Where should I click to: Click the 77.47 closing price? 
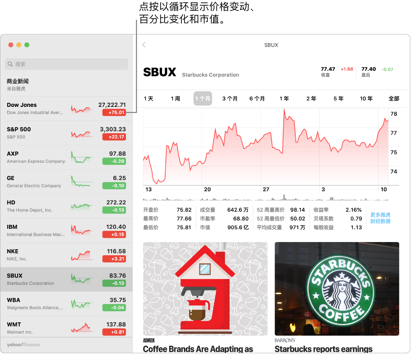tap(328, 69)
